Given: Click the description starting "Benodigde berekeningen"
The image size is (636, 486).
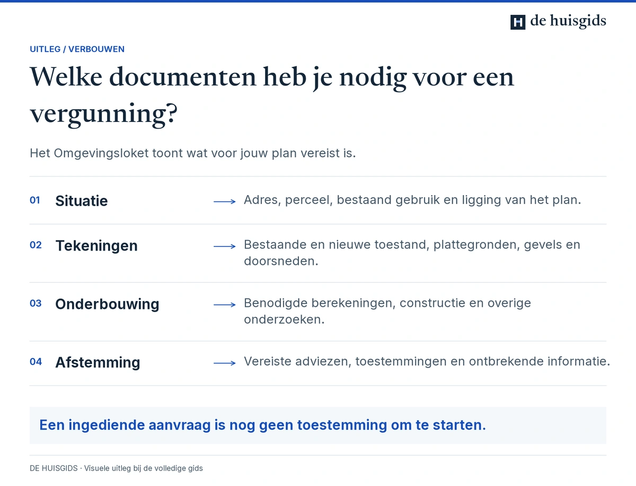Looking at the screenshot, I should 387,311.
